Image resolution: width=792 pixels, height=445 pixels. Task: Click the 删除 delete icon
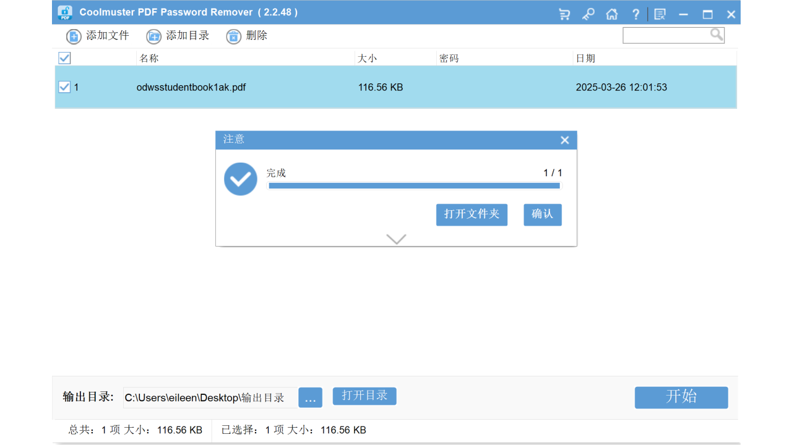pyautogui.click(x=233, y=36)
